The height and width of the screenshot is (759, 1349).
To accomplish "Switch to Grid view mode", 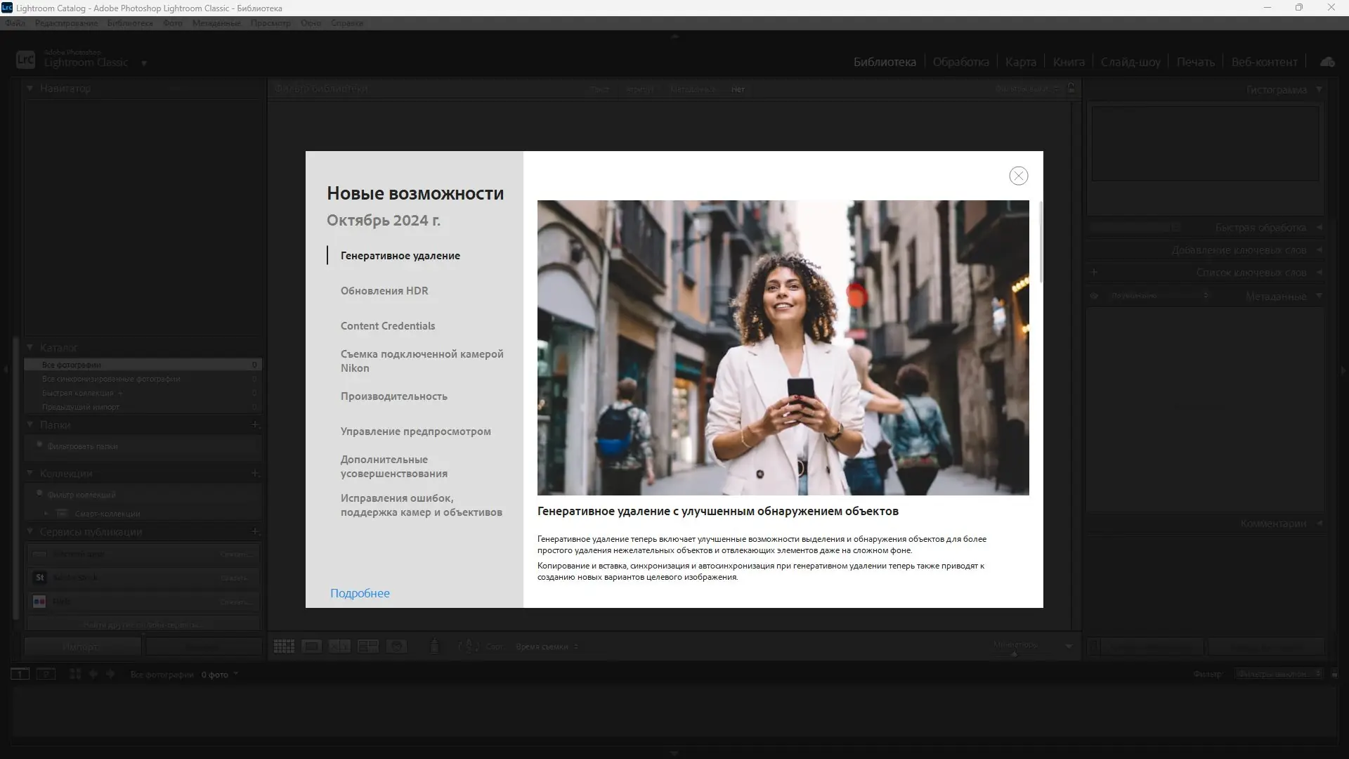I will [284, 647].
